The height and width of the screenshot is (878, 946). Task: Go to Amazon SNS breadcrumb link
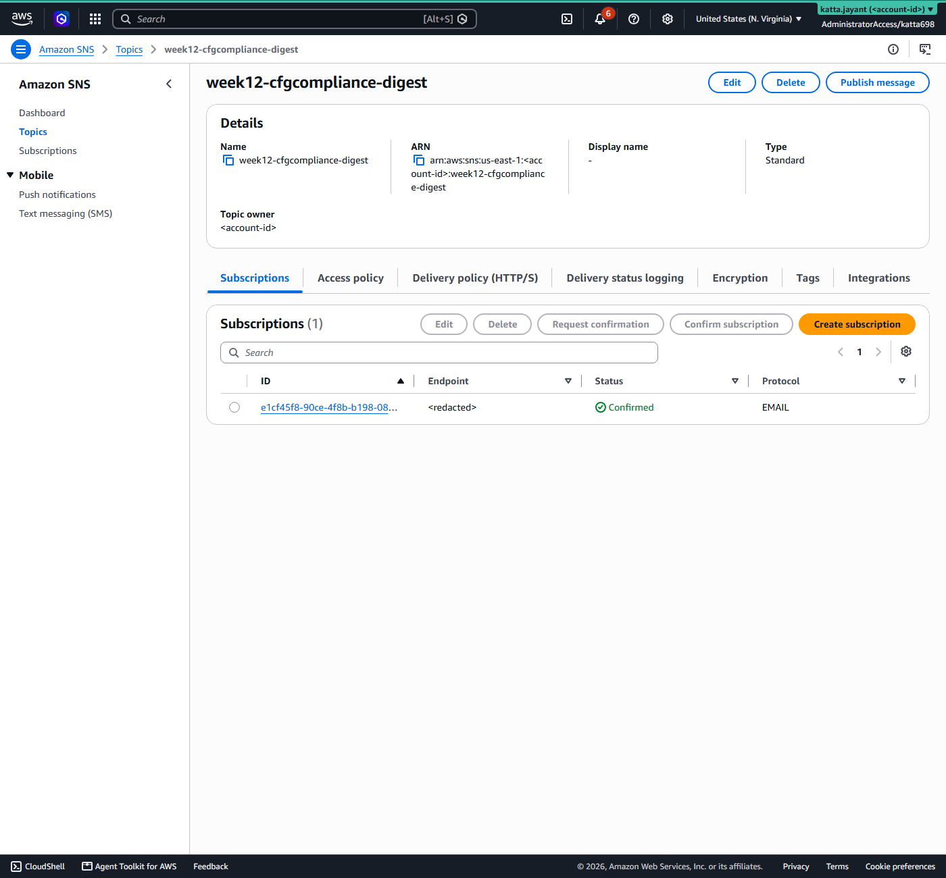[67, 49]
